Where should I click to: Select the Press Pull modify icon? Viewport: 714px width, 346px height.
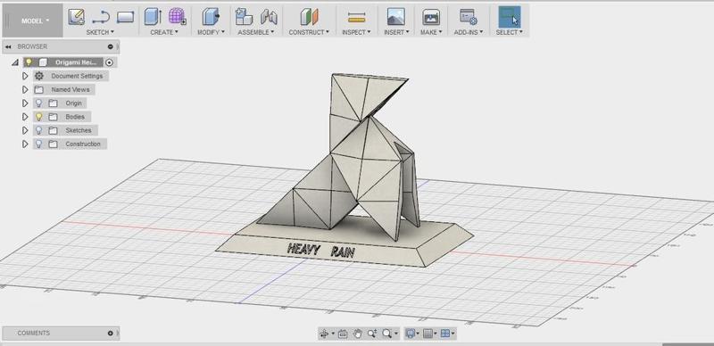[x=211, y=17]
